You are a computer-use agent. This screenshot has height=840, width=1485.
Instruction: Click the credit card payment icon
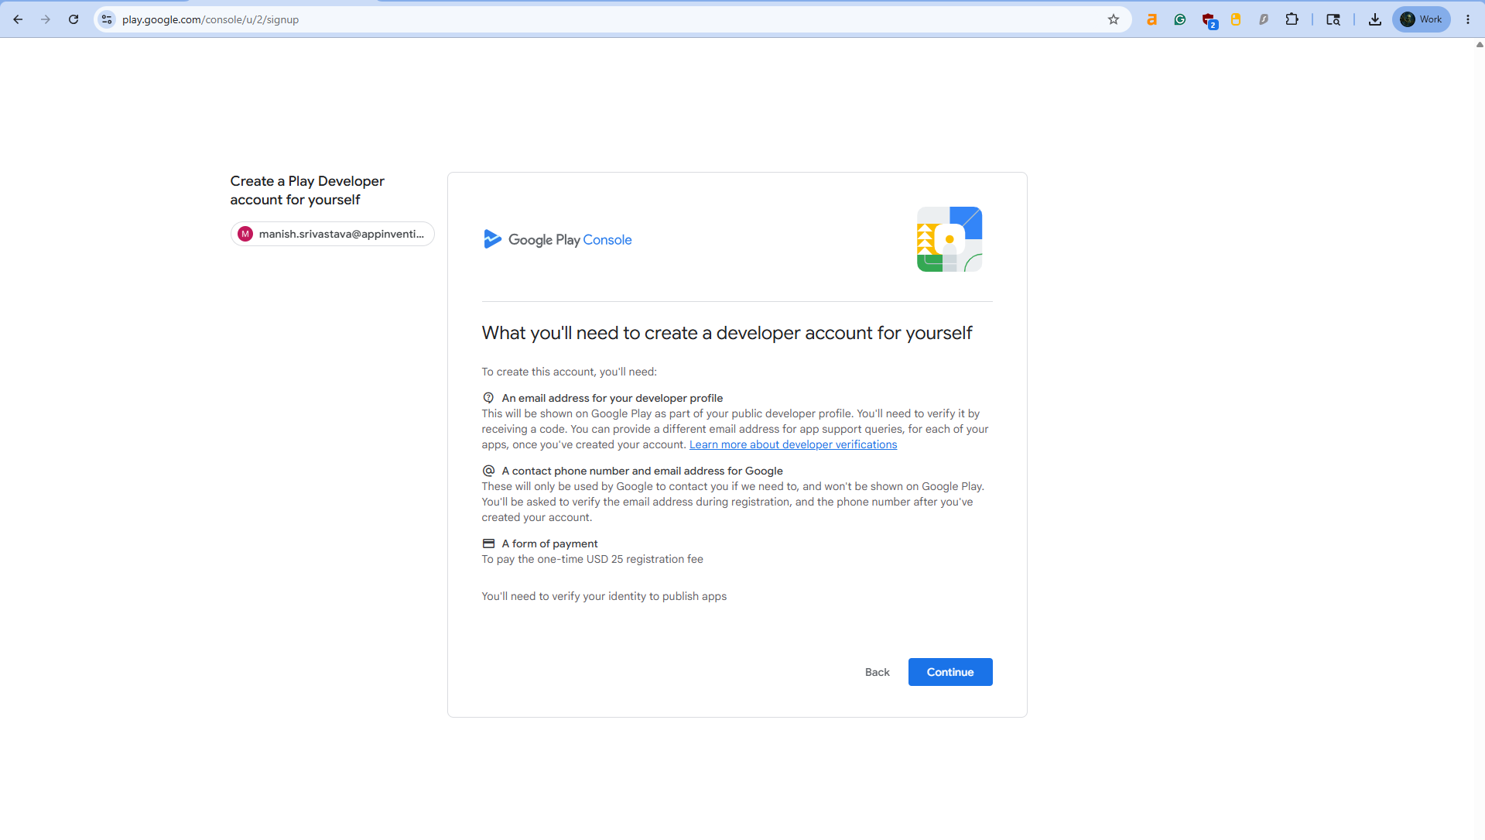[488, 543]
